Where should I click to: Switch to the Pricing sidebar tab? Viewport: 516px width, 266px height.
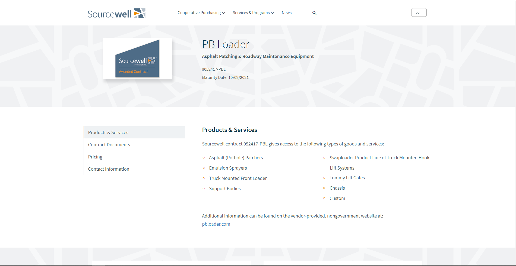tap(95, 157)
